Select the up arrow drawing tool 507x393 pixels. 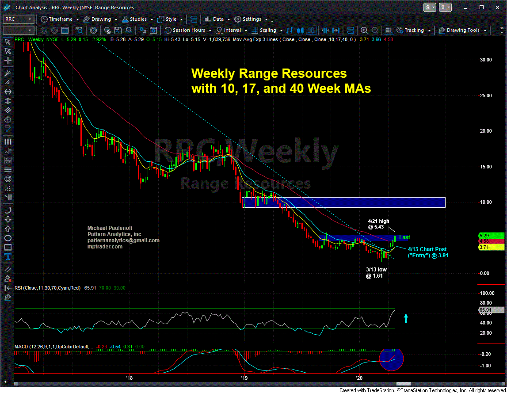coord(8,229)
